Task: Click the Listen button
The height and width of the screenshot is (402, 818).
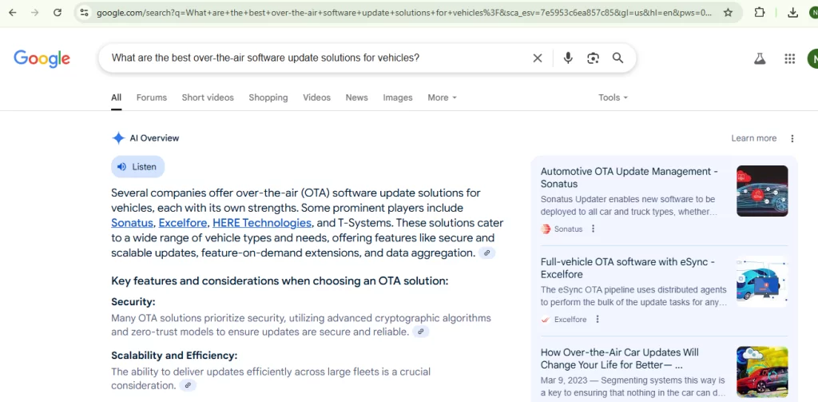Action: tap(137, 166)
